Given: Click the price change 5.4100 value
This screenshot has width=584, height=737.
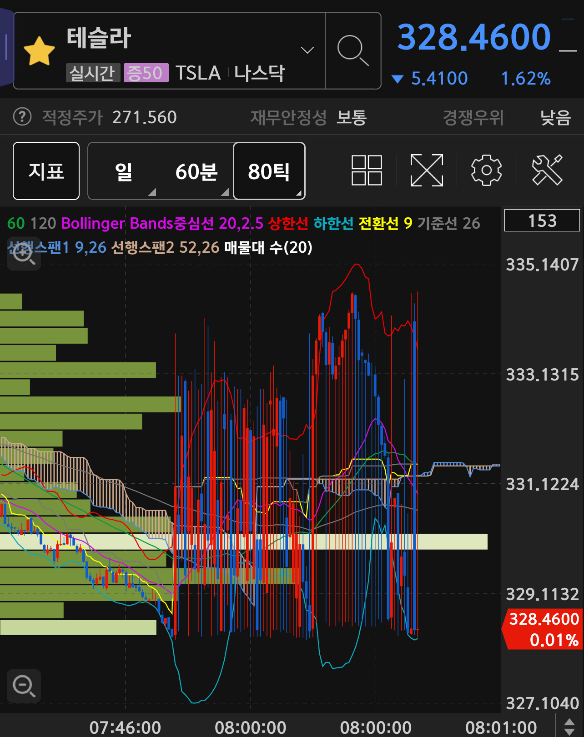Looking at the screenshot, I should [x=439, y=79].
